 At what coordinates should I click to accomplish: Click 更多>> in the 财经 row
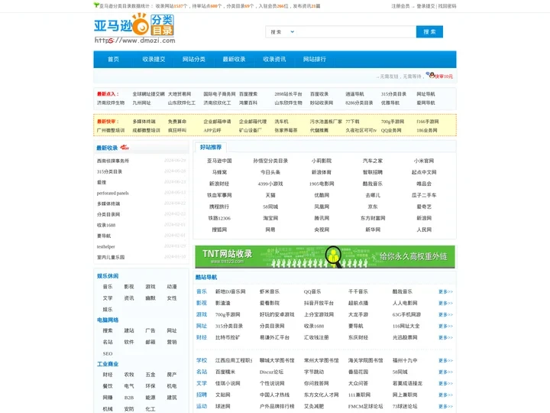(x=445, y=337)
